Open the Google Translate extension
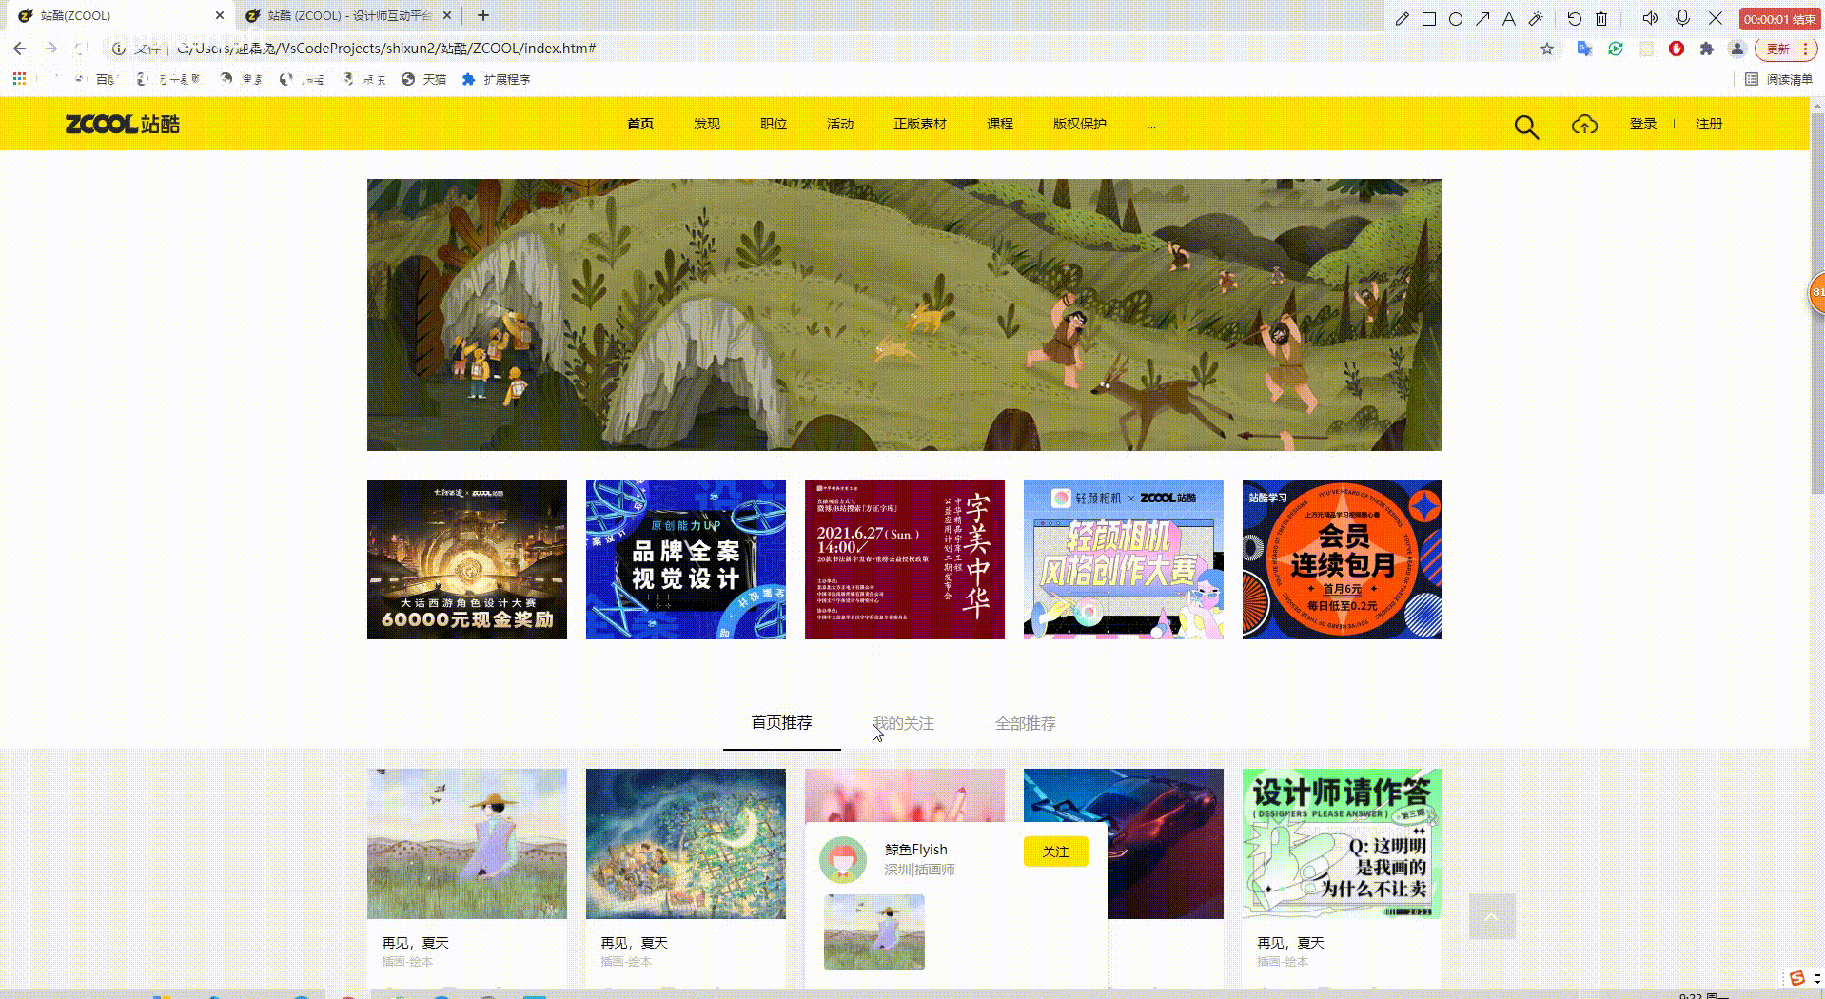The height and width of the screenshot is (999, 1825). click(1584, 49)
